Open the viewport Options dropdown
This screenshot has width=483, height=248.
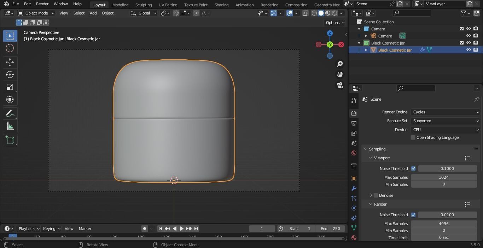[334, 23]
